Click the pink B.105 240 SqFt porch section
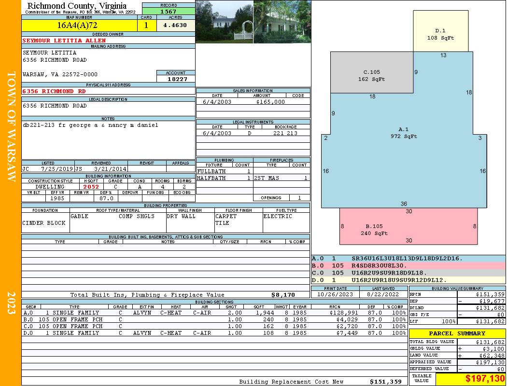Image resolution: width=507 pixels, height=386 pixels. coord(408,226)
